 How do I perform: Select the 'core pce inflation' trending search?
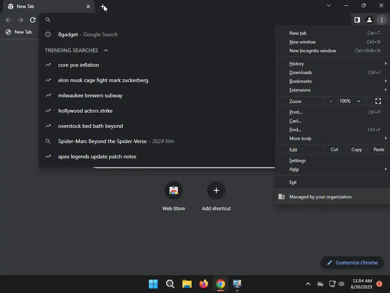157,65
